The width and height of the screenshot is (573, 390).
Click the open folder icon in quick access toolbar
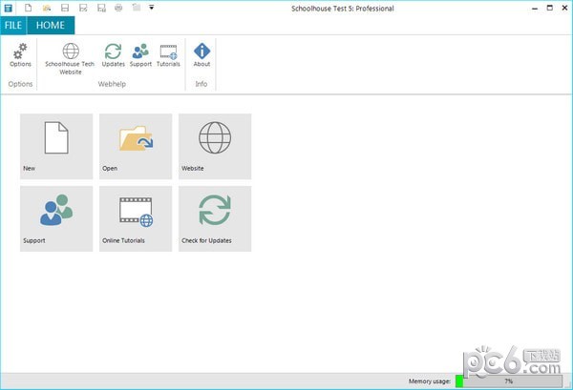pyautogui.click(x=46, y=8)
